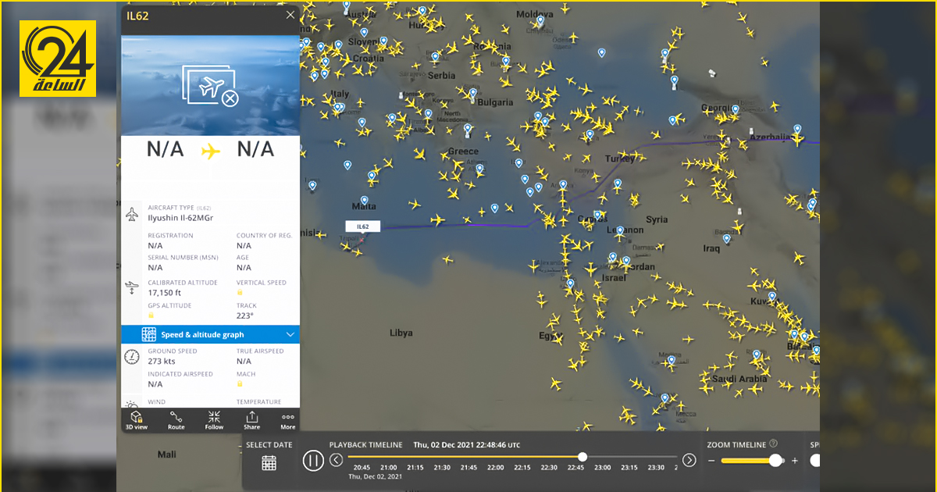This screenshot has width=937, height=492.
Task: Increase zoom timeline with plus
Action: (795, 461)
